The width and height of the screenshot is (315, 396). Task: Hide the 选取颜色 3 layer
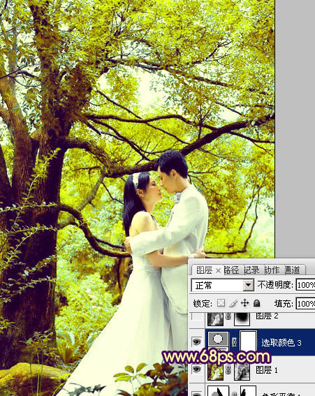pos(197,342)
